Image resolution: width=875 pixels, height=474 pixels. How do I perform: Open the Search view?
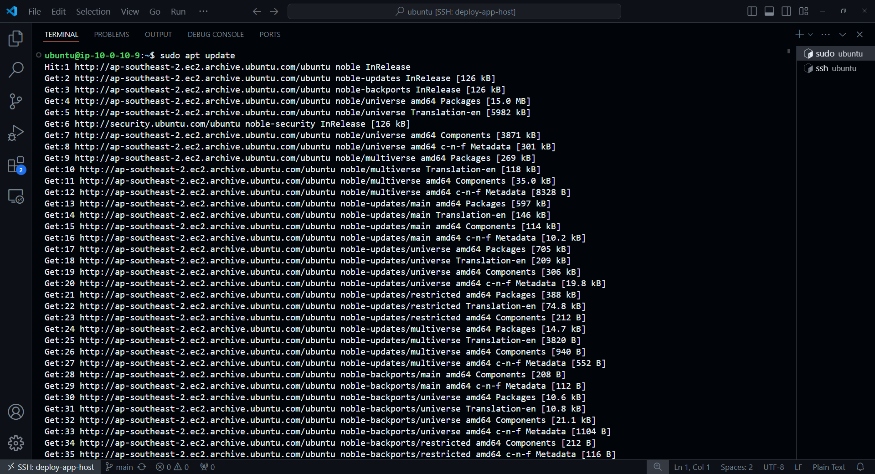click(x=15, y=70)
